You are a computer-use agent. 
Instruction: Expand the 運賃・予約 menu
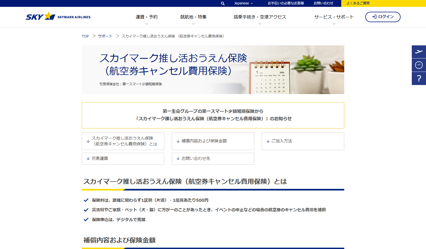pos(147,17)
